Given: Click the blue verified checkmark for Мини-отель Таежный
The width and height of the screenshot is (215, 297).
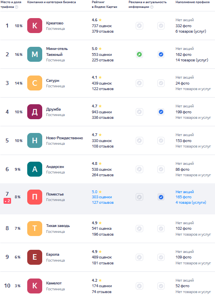Looking at the screenshot, I should pos(161,54).
